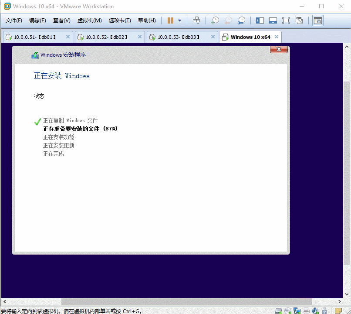Click the network adapter status icon
This screenshot has height=314, width=351.
point(297,311)
